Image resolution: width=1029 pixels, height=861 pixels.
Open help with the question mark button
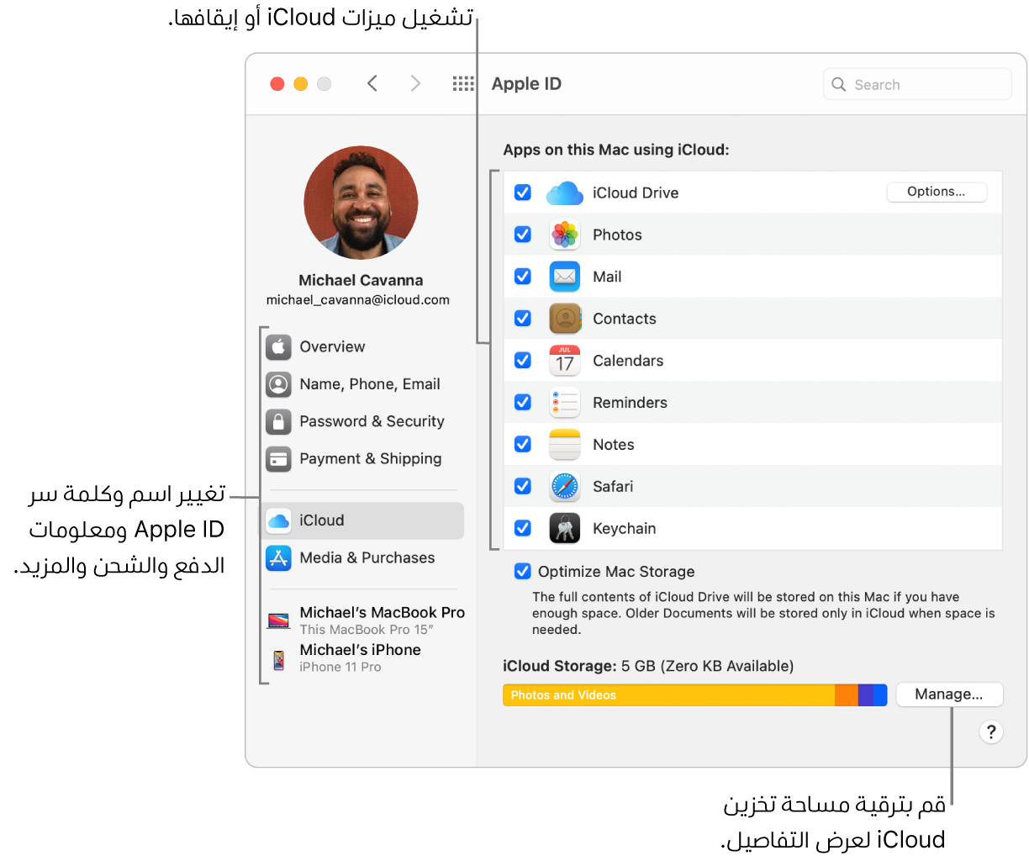click(x=991, y=732)
